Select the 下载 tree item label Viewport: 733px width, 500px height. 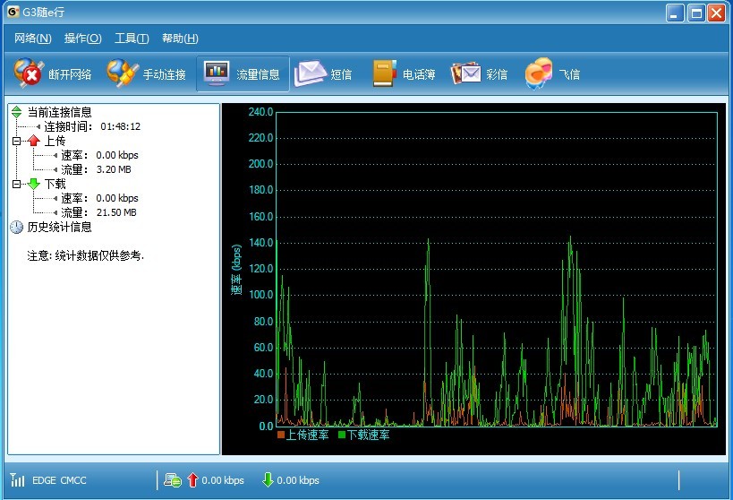pyautogui.click(x=55, y=184)
